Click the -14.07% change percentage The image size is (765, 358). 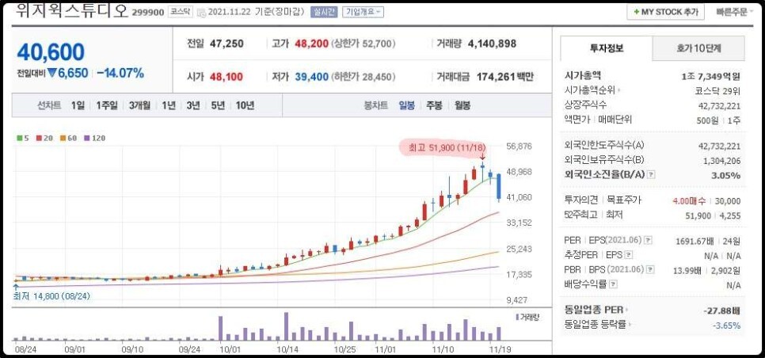pyautogui.click(x=120, y=73)
